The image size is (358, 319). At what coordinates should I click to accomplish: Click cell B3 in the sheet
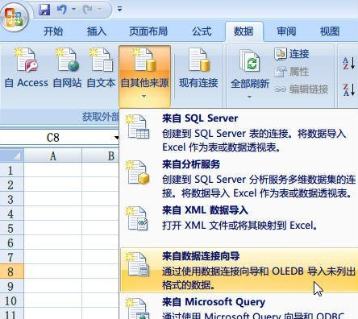pyautogui.click(x=101, y=199)
